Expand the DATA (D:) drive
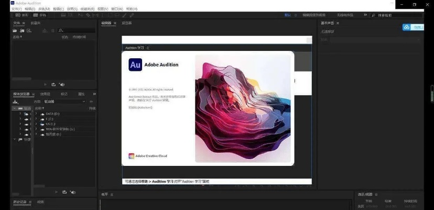The width and height of the screenshot is (434, 210). click(x=36, y=113)
